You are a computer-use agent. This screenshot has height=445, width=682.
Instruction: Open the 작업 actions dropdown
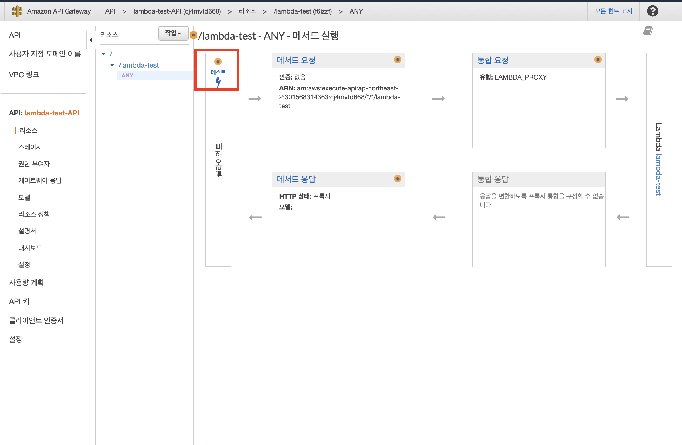(x=173, y=33)
